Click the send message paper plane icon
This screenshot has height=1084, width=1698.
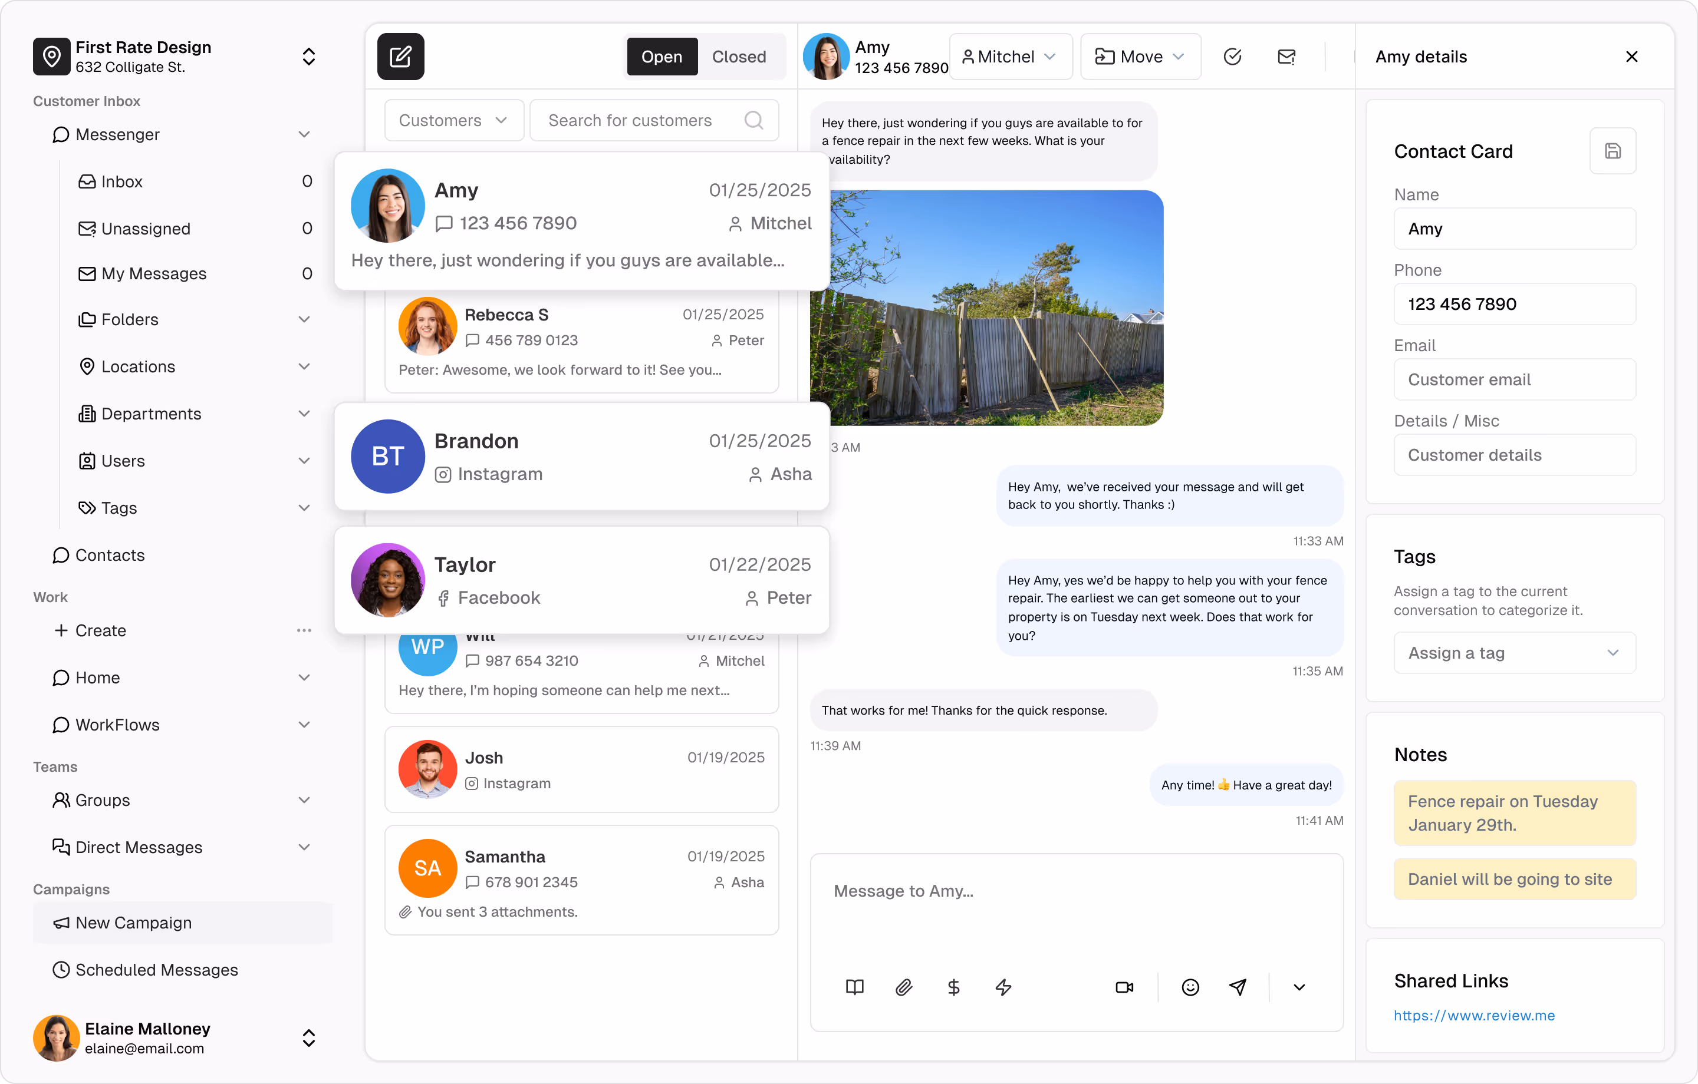pyautogui.click(x=1238, y=987)
